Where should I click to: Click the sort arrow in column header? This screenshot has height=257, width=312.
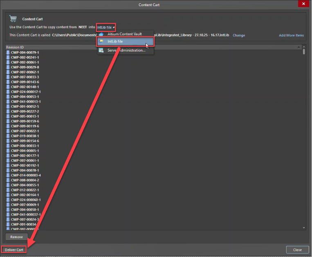[x=299, y=47]
